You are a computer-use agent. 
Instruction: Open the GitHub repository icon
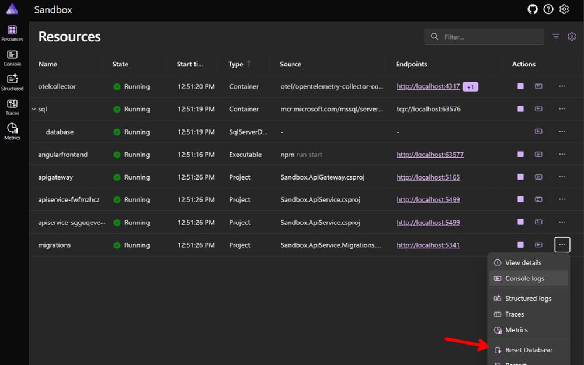click(533, 9)
